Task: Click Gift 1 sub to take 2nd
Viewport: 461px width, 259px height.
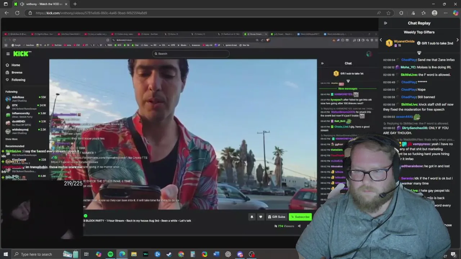Action: pyautogui.click(x=435, y=43)
